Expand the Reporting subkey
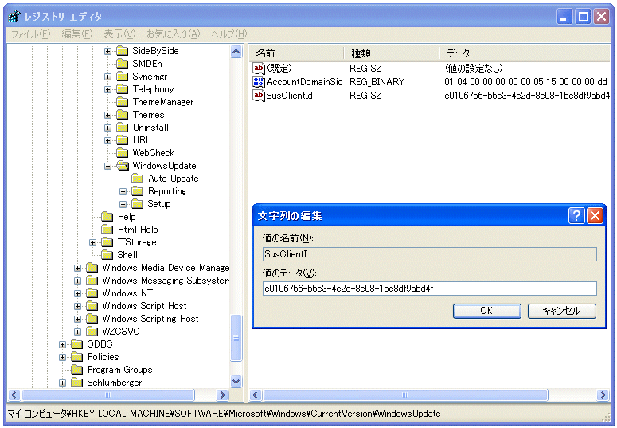The image size is (617, 428). pos(123,191)
